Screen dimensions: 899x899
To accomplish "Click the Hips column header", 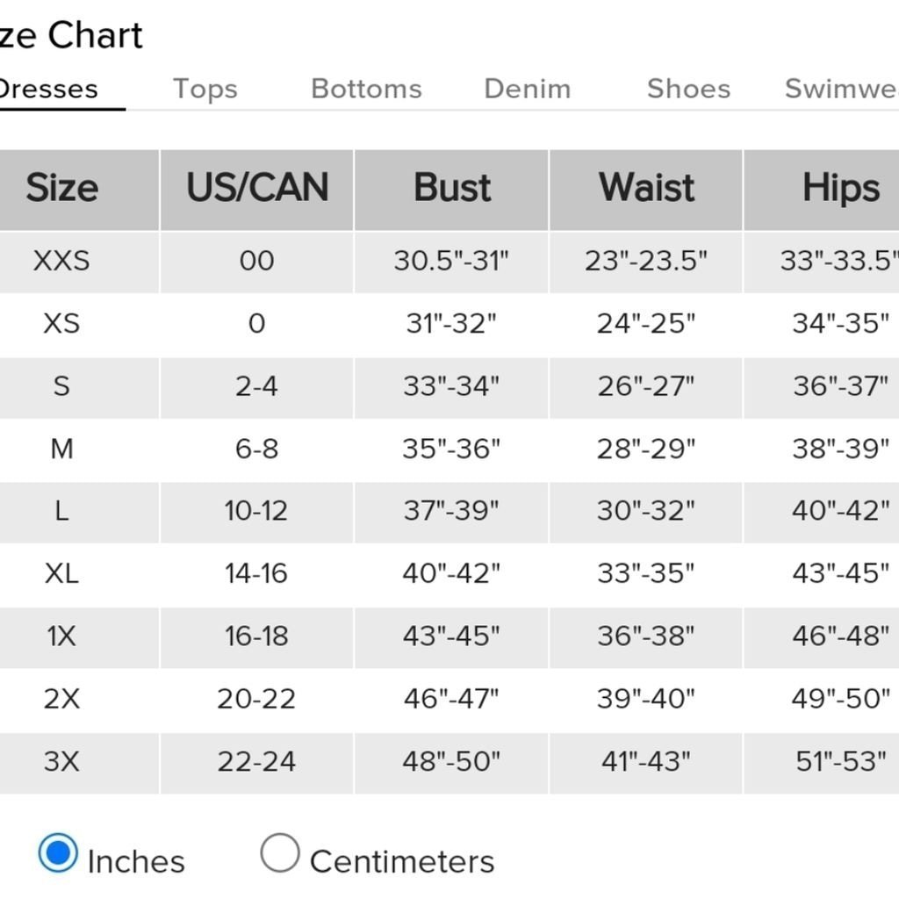I will [x=840, y=188].
